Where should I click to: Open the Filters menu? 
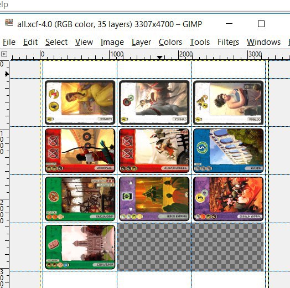[x=228, y=42]
